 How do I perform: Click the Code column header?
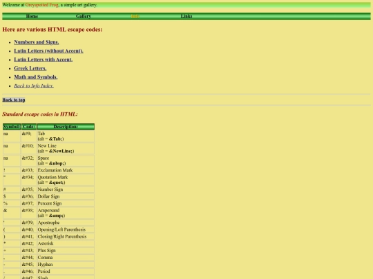click(29, 127)
